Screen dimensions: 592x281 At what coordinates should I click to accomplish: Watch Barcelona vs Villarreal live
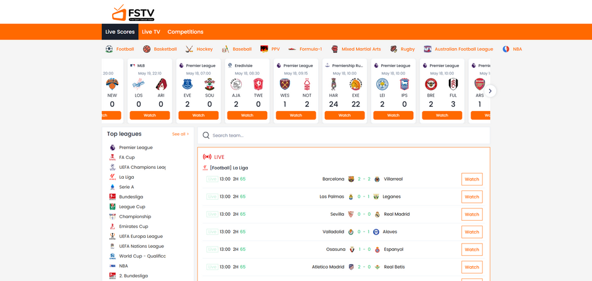pos(472,179)
